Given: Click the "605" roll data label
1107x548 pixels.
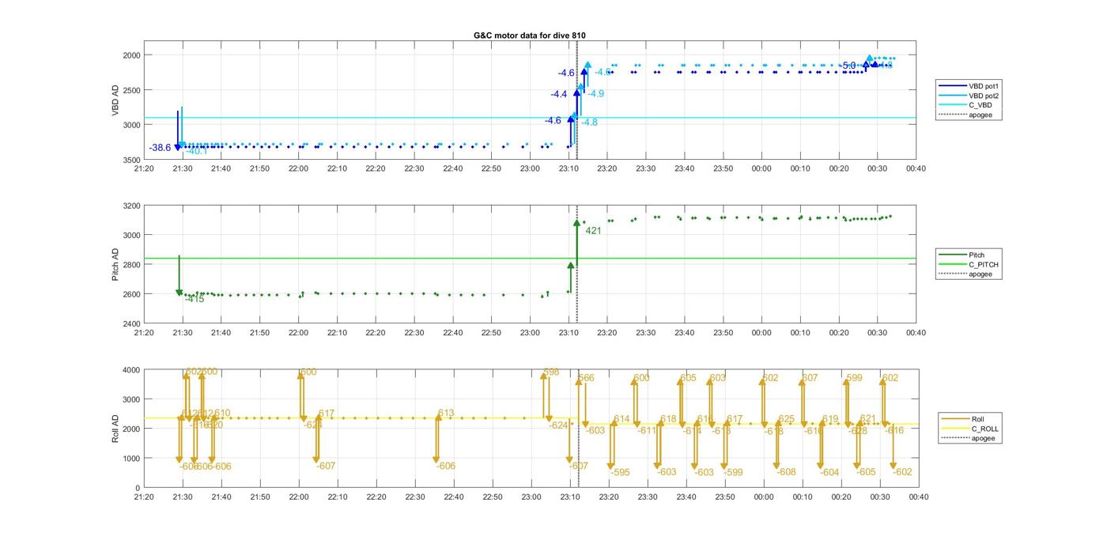Looking at the screenshot, I should (689, 378).
